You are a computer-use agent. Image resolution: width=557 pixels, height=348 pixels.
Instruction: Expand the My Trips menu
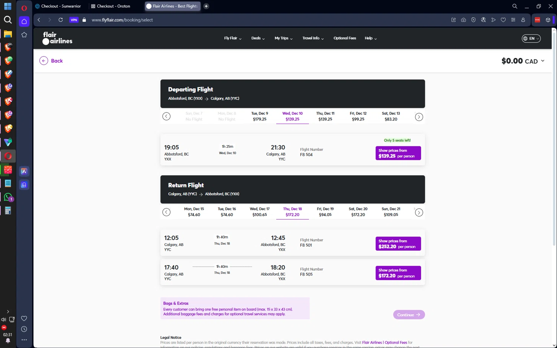click(284, 38)
